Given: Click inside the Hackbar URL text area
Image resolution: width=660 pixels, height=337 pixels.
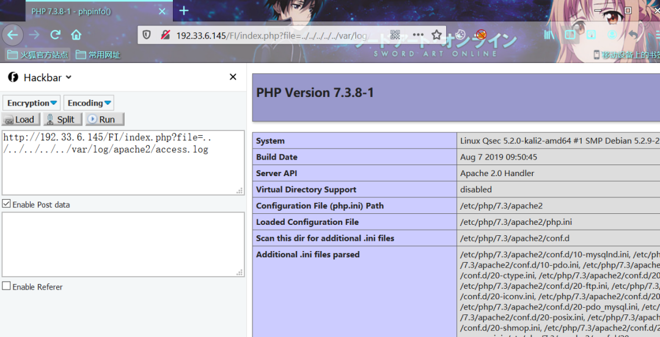Looking at the screenshot, I should pyautogui.click(x=123, y=163).
